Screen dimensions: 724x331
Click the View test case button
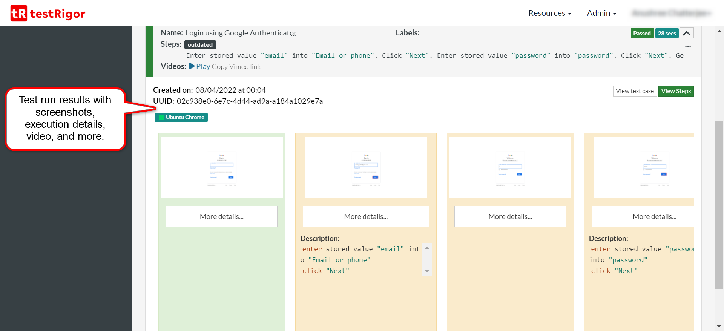[634, 91]
